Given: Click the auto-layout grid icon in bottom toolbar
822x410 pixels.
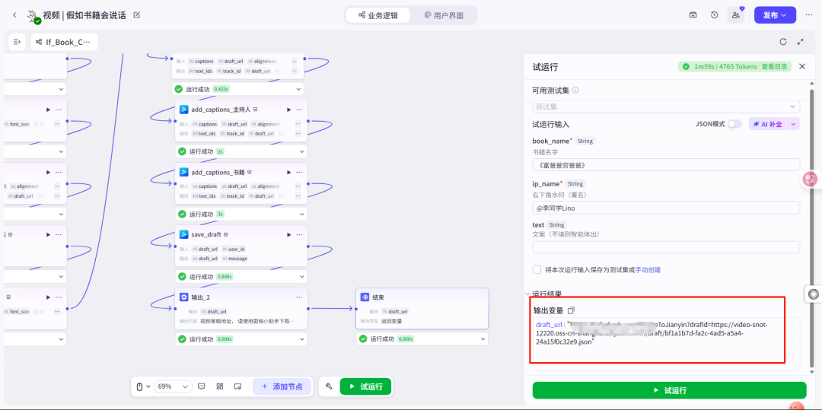Looking at the screenshot, I should pos(220,386).
